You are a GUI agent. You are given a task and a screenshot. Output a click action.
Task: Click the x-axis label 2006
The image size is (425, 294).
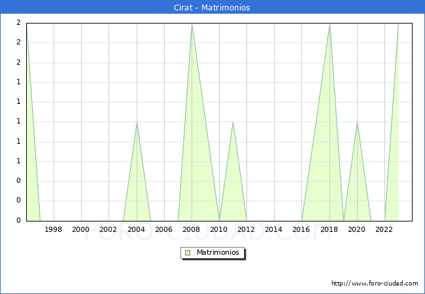click(163, 229)
